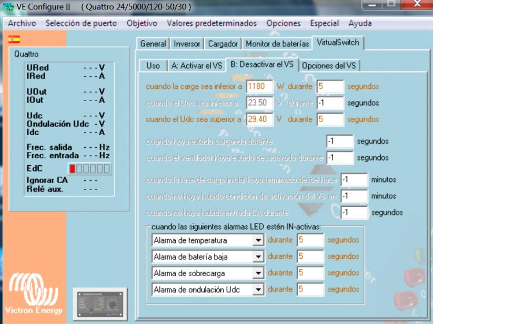Open the A: Activar el VS sub-tab
Viewport: 526px width, 324px height.
pyautogui.click(x=197, y=65)
